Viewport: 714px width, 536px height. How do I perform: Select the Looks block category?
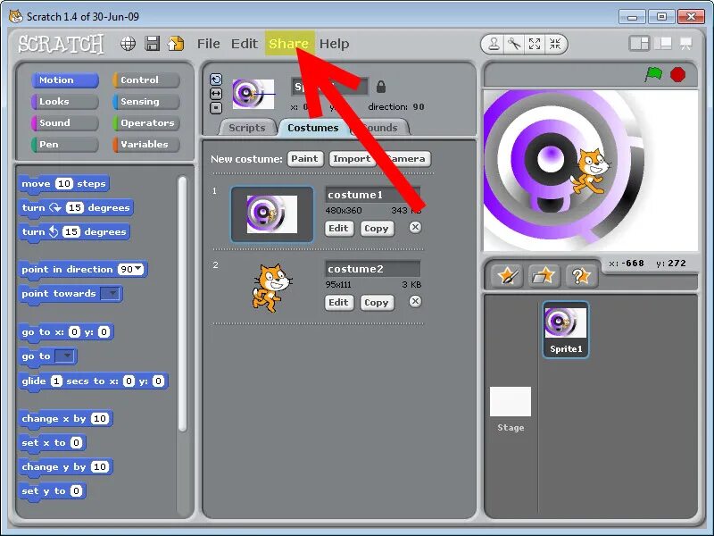65,101
